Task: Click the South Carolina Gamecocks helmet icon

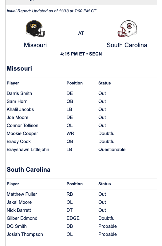Action: (127, 29)
